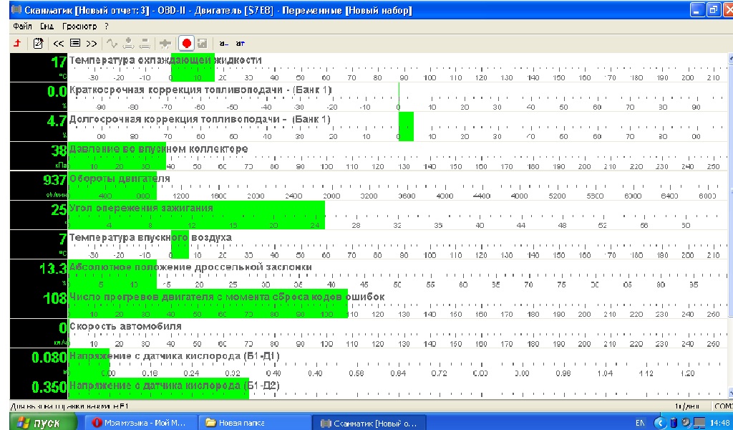Click the coolant temperature value 17
Image resolution: width=733 pixels, height=430 pixels.
pyautogui.click(x=59, y=62)
